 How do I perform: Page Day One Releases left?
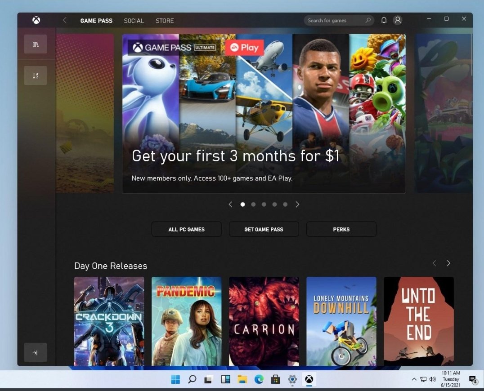435,263
